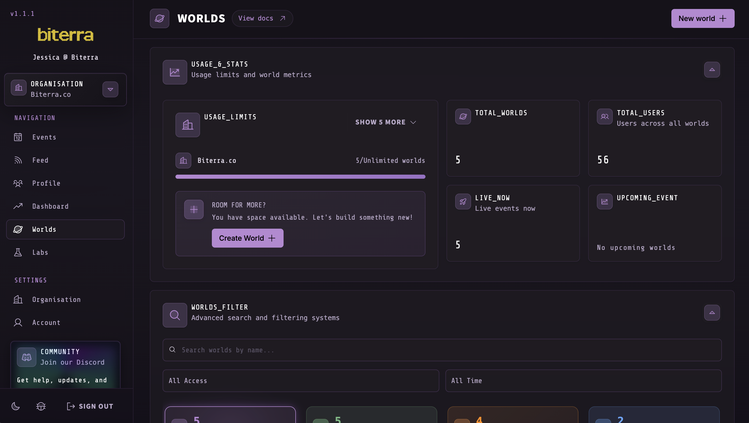Collapse the Usage & Stats section
Viewport: 749px width, 423px height.
coord(712,69)
